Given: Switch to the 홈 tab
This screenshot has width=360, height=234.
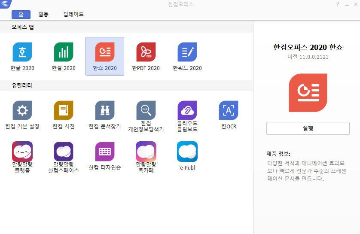Looking at the screenshot, I should 21,14.
